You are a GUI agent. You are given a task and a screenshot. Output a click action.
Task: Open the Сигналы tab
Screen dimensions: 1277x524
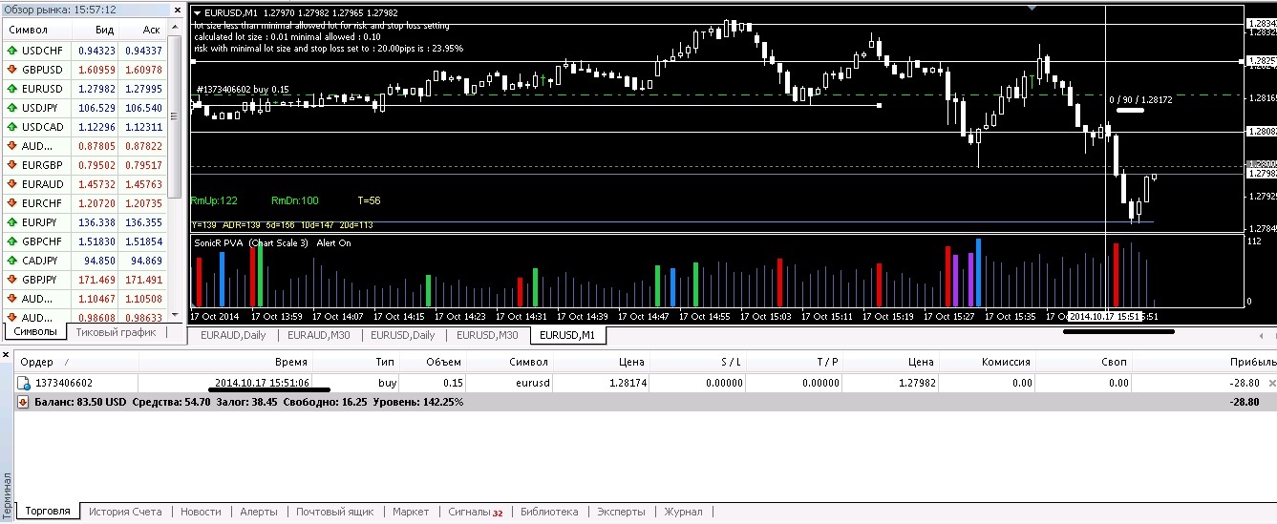click(x=475, y=512)
